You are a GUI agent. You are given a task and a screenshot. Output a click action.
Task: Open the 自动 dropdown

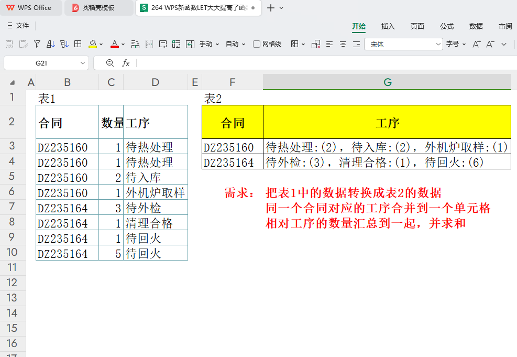235,44
